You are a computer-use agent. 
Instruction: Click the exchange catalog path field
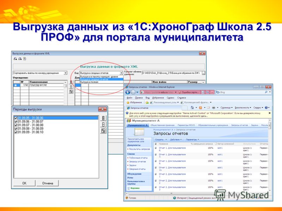(172, 73)
